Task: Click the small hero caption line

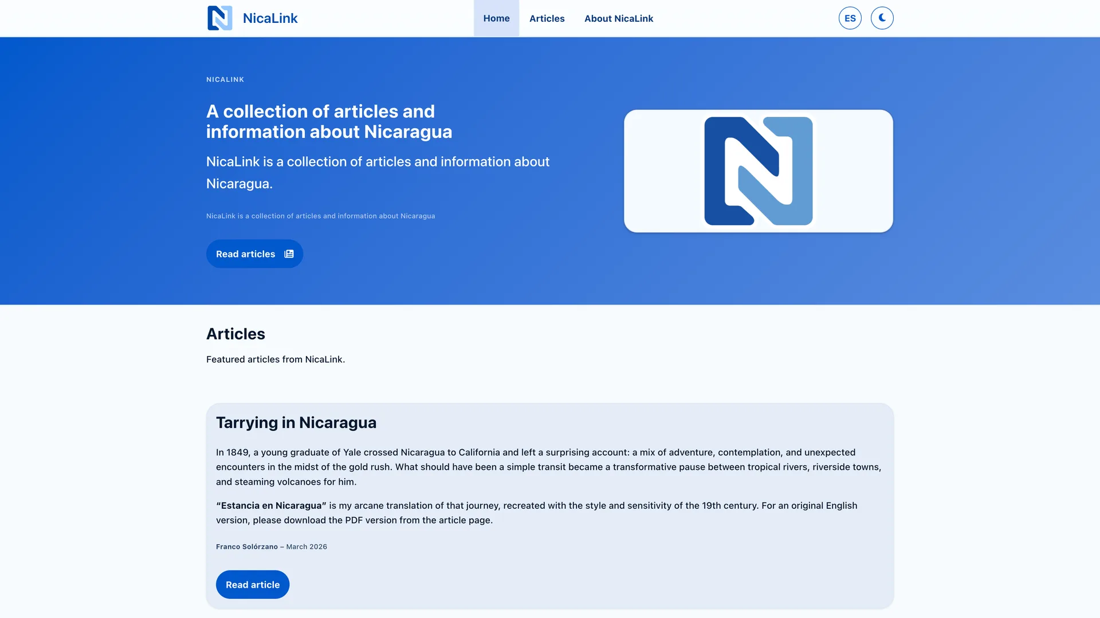Action: tap(320, 216)
